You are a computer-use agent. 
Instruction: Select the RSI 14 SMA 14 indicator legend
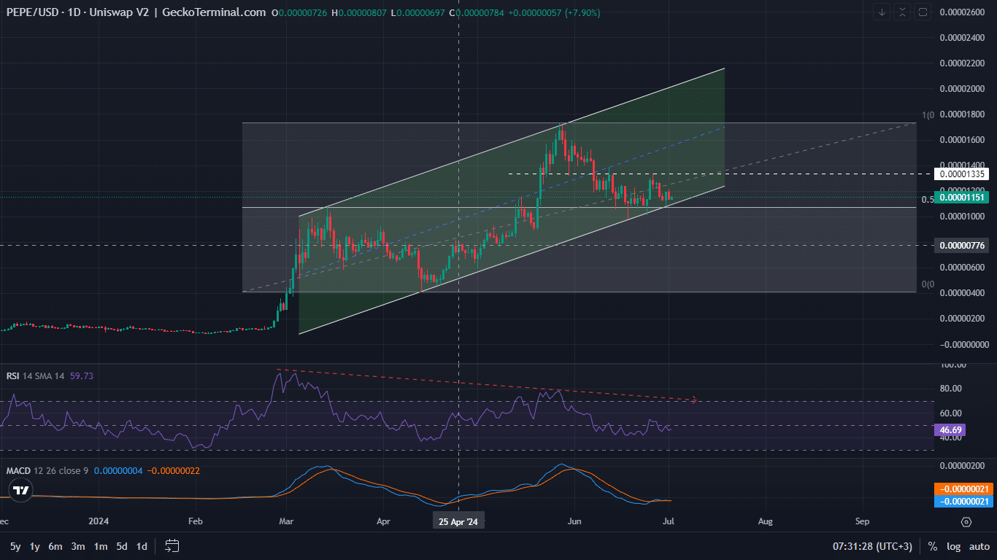click(x=36, y=376)
